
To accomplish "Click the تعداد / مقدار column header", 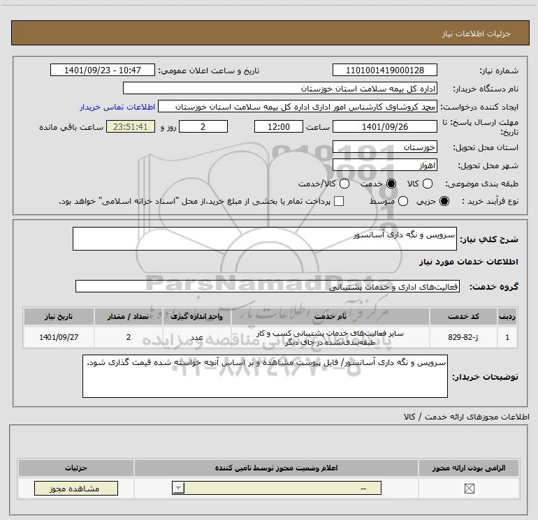I will coord(129,316).
